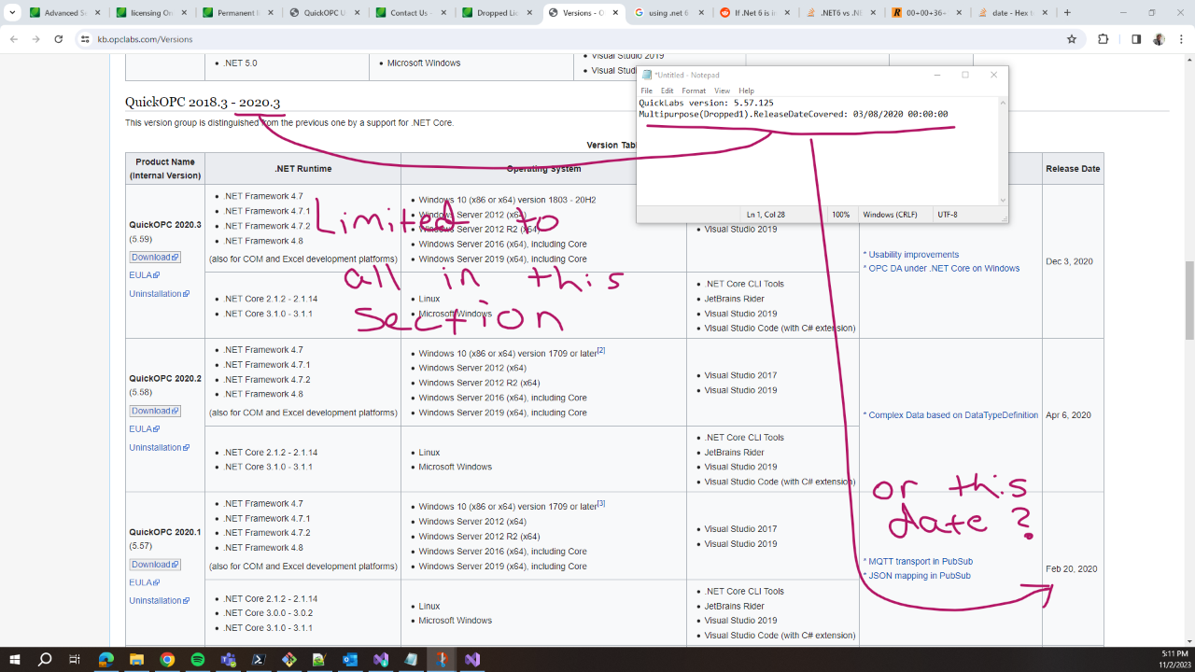
Task: Open Microsoft Teams from the taskbar
Action: tap(228, 659)
